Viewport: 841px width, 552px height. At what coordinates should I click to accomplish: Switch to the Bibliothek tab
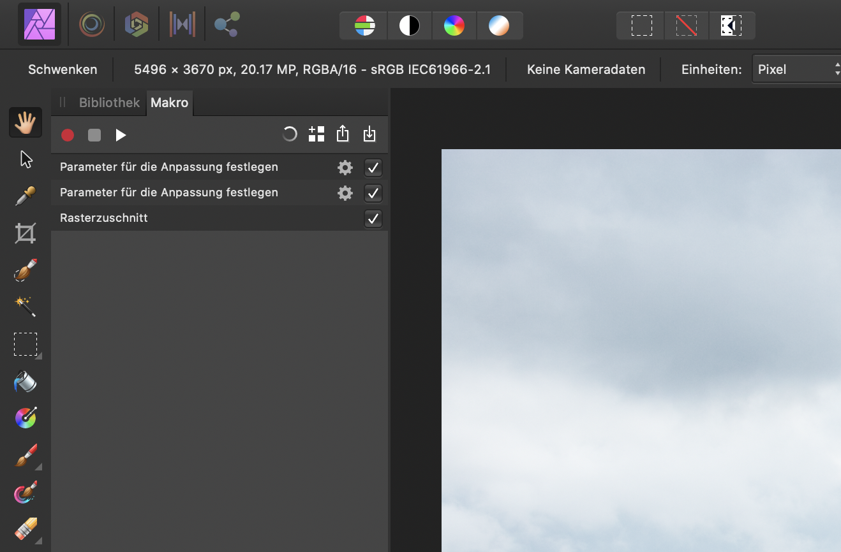(x=109, y=103)
